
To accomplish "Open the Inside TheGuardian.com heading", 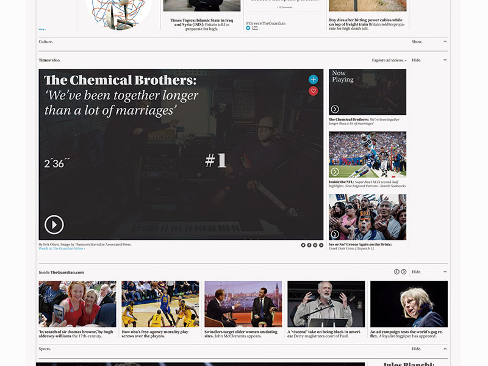I will pyautogui.click(x=62, y=272).
